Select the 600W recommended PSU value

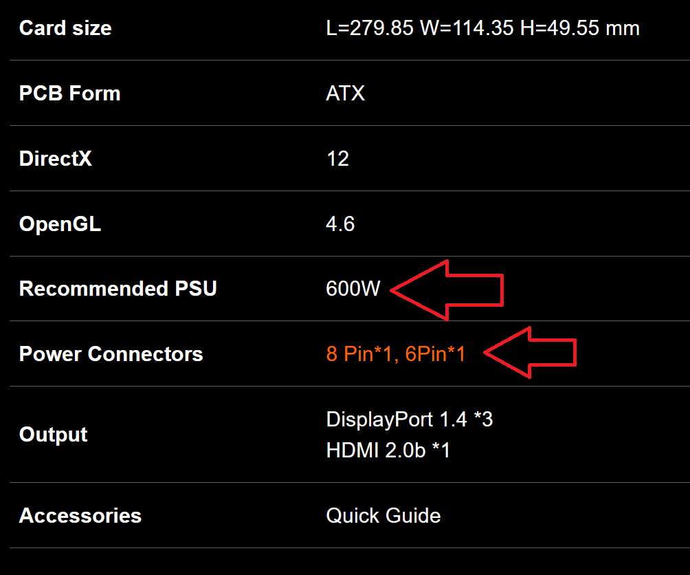(353, 289)
